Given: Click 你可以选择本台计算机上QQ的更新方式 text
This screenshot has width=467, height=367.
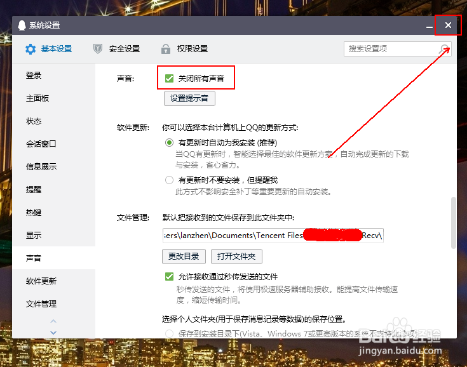Looking at the screenshot, I should point(230,128).
